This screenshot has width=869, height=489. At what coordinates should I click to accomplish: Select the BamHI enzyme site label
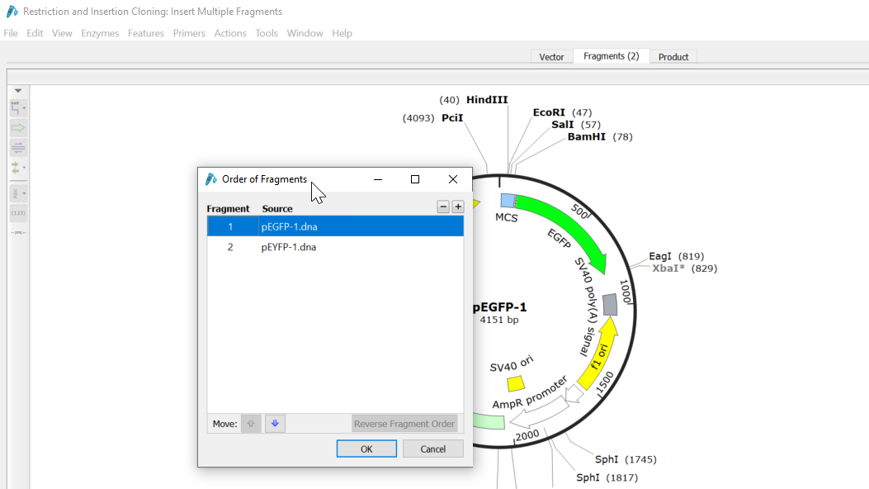(x=587, y=137)
